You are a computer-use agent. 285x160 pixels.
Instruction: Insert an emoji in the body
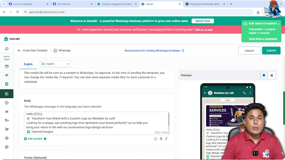click(156, 139)
